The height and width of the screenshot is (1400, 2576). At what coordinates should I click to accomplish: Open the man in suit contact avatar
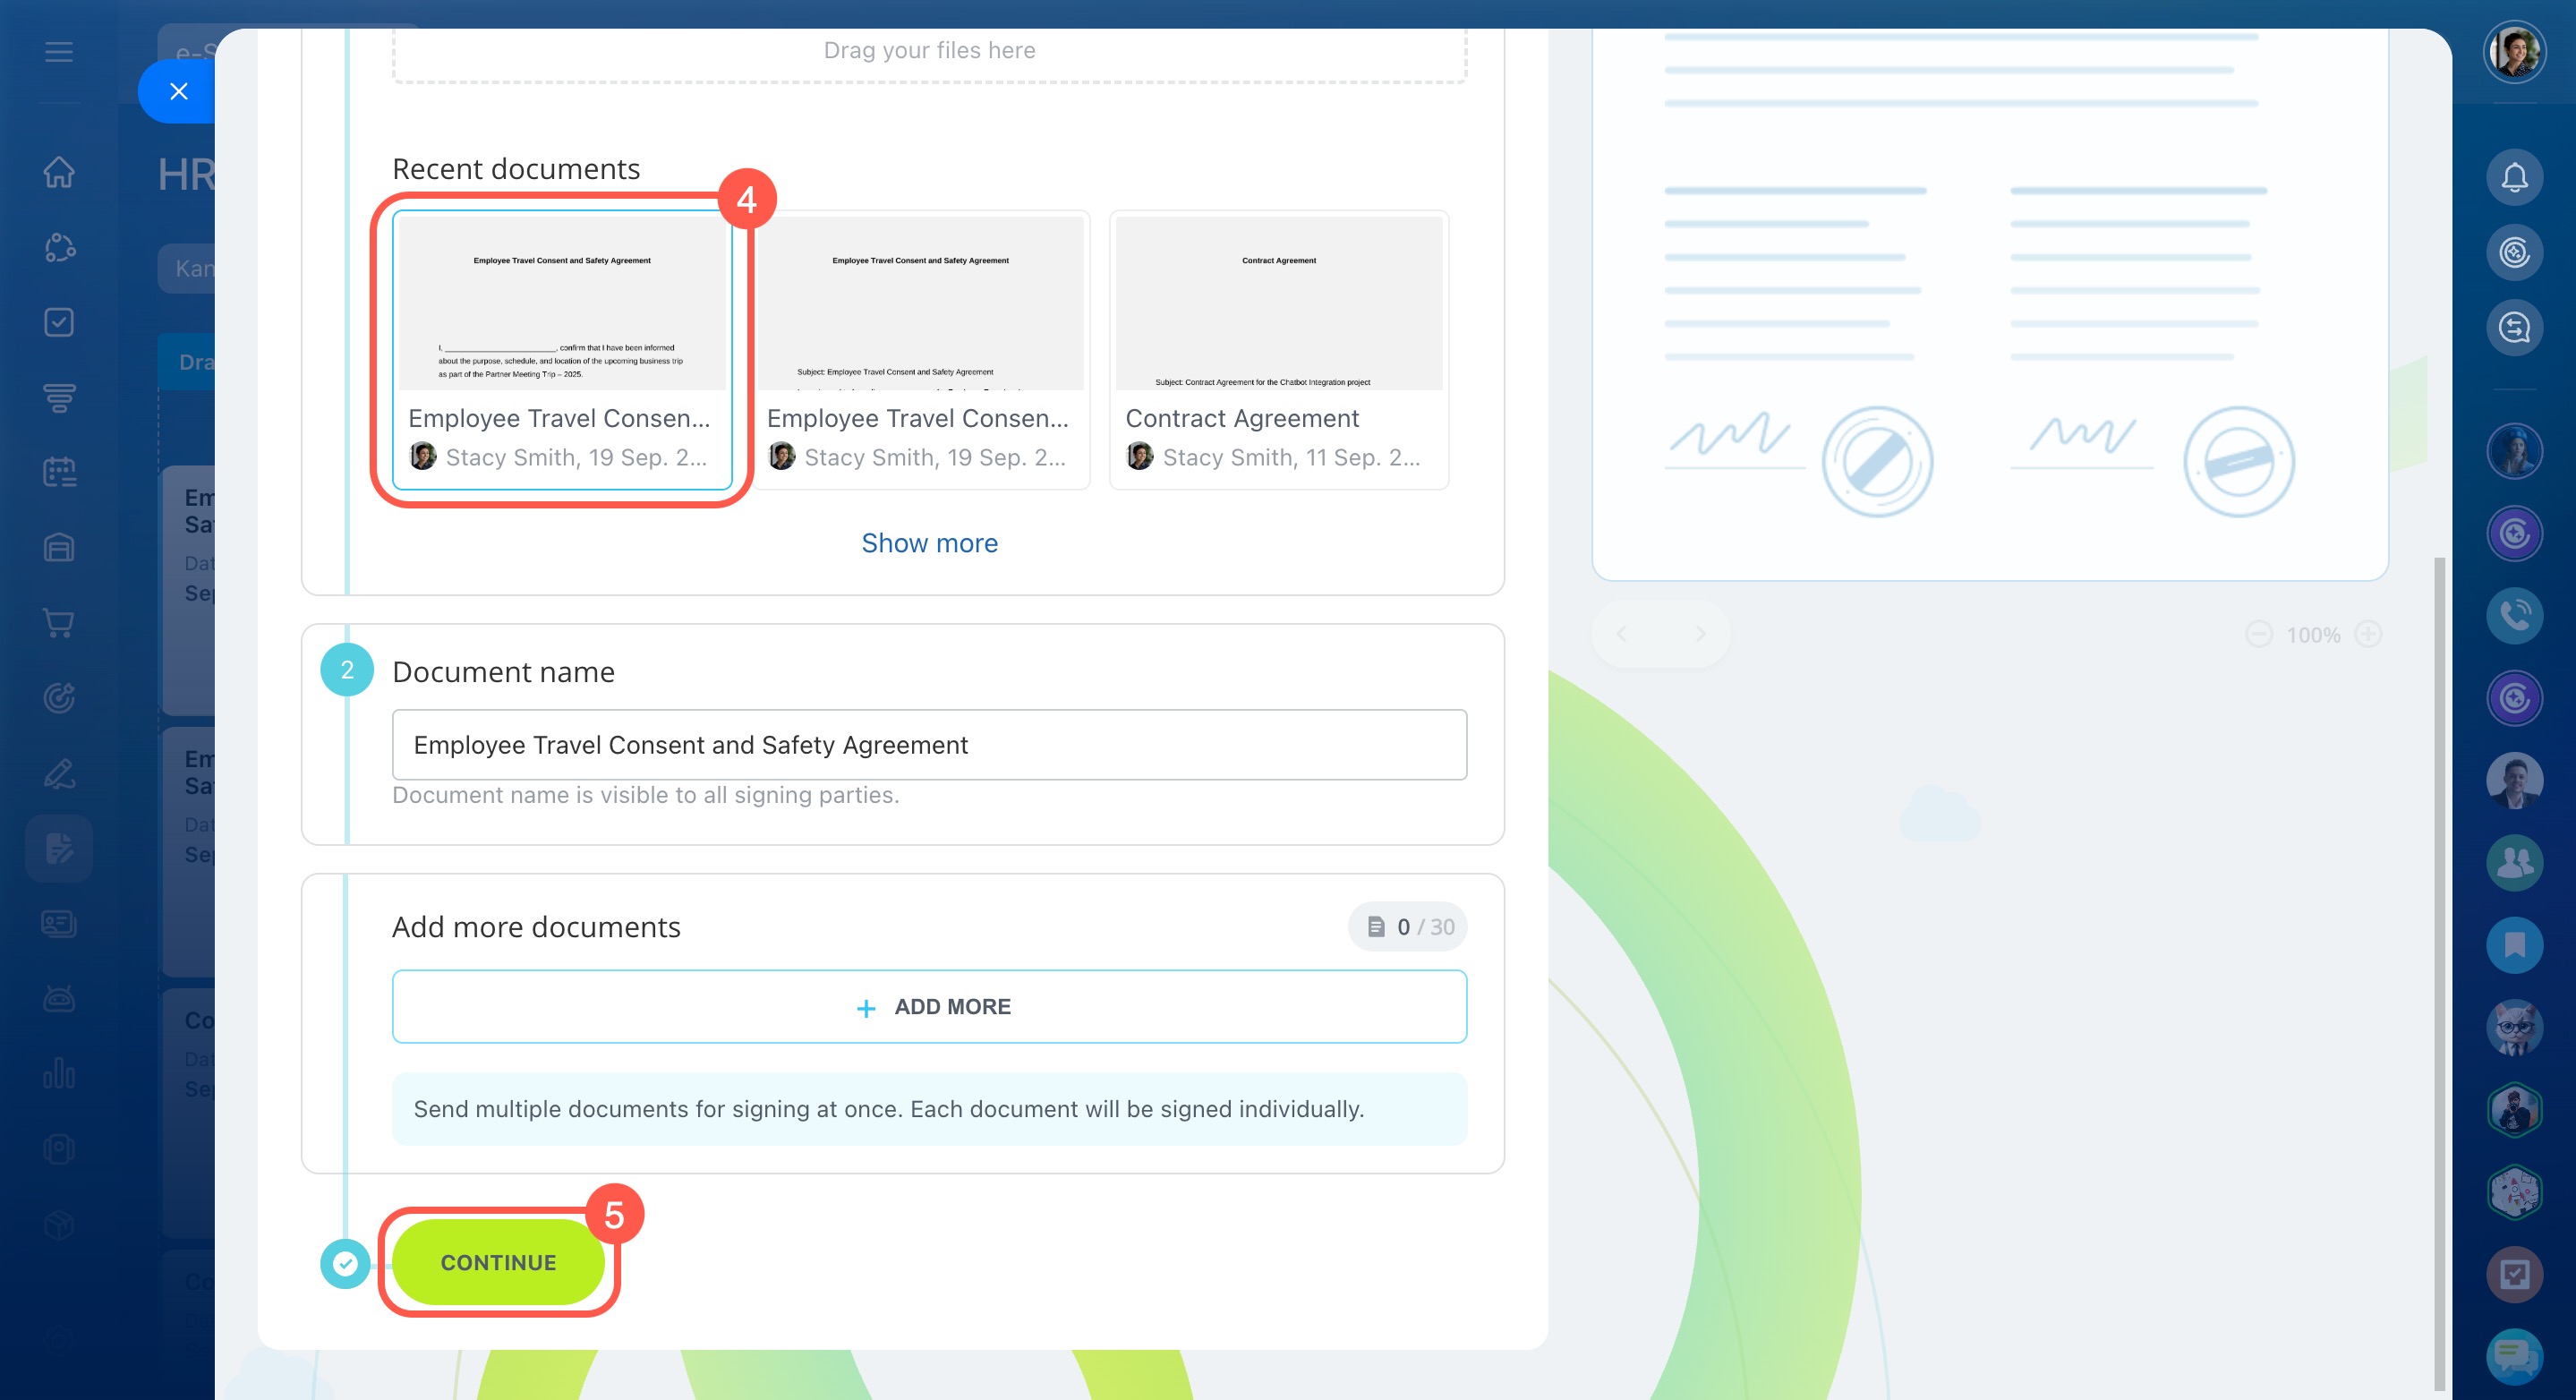[x=2514, y=780]
